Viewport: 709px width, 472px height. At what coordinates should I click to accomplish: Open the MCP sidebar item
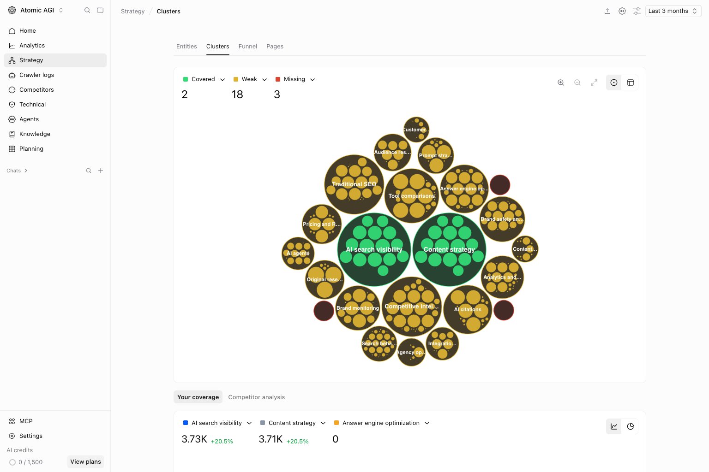pyautogui.click(x=55, y=421)
